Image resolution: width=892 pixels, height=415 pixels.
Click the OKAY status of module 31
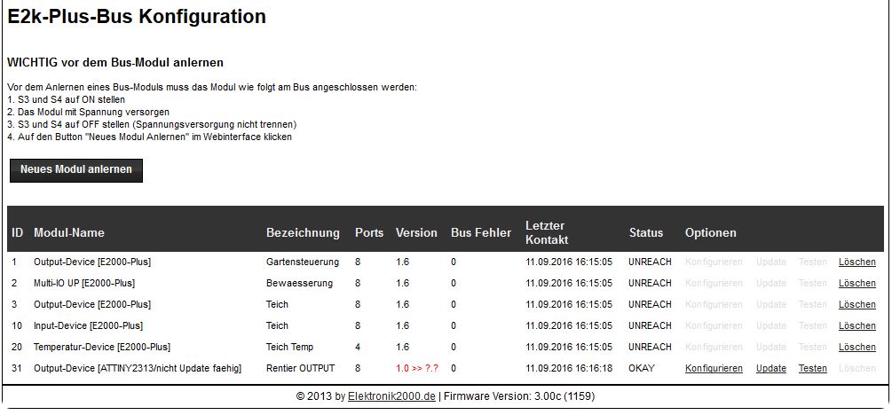coord(643,368)
